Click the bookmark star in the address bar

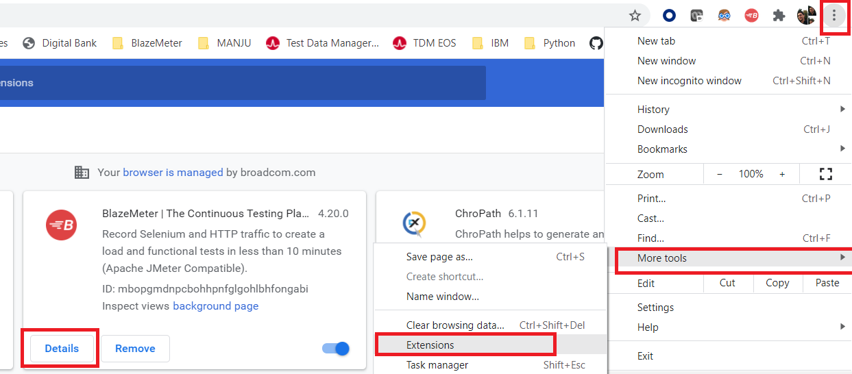tap(635, 15)
